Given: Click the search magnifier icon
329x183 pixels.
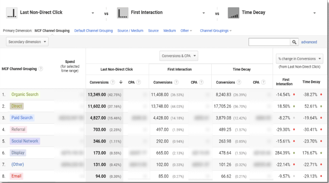Looking at the screenshot, I should tap(295, 42).
